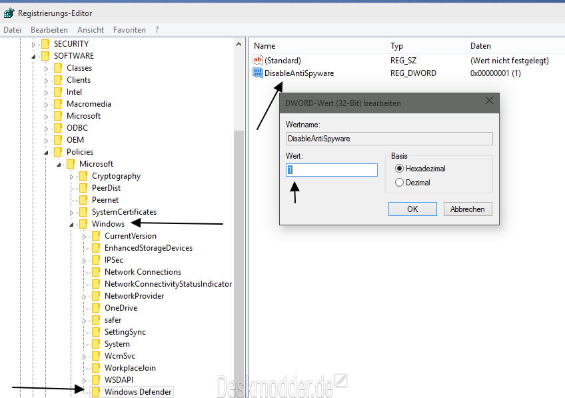
Task: Select the Windows Defender tree item
Action: point(138,392)
